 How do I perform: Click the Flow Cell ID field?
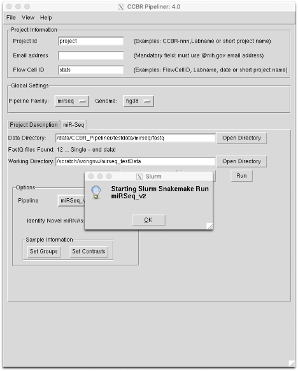pos(90,69)
